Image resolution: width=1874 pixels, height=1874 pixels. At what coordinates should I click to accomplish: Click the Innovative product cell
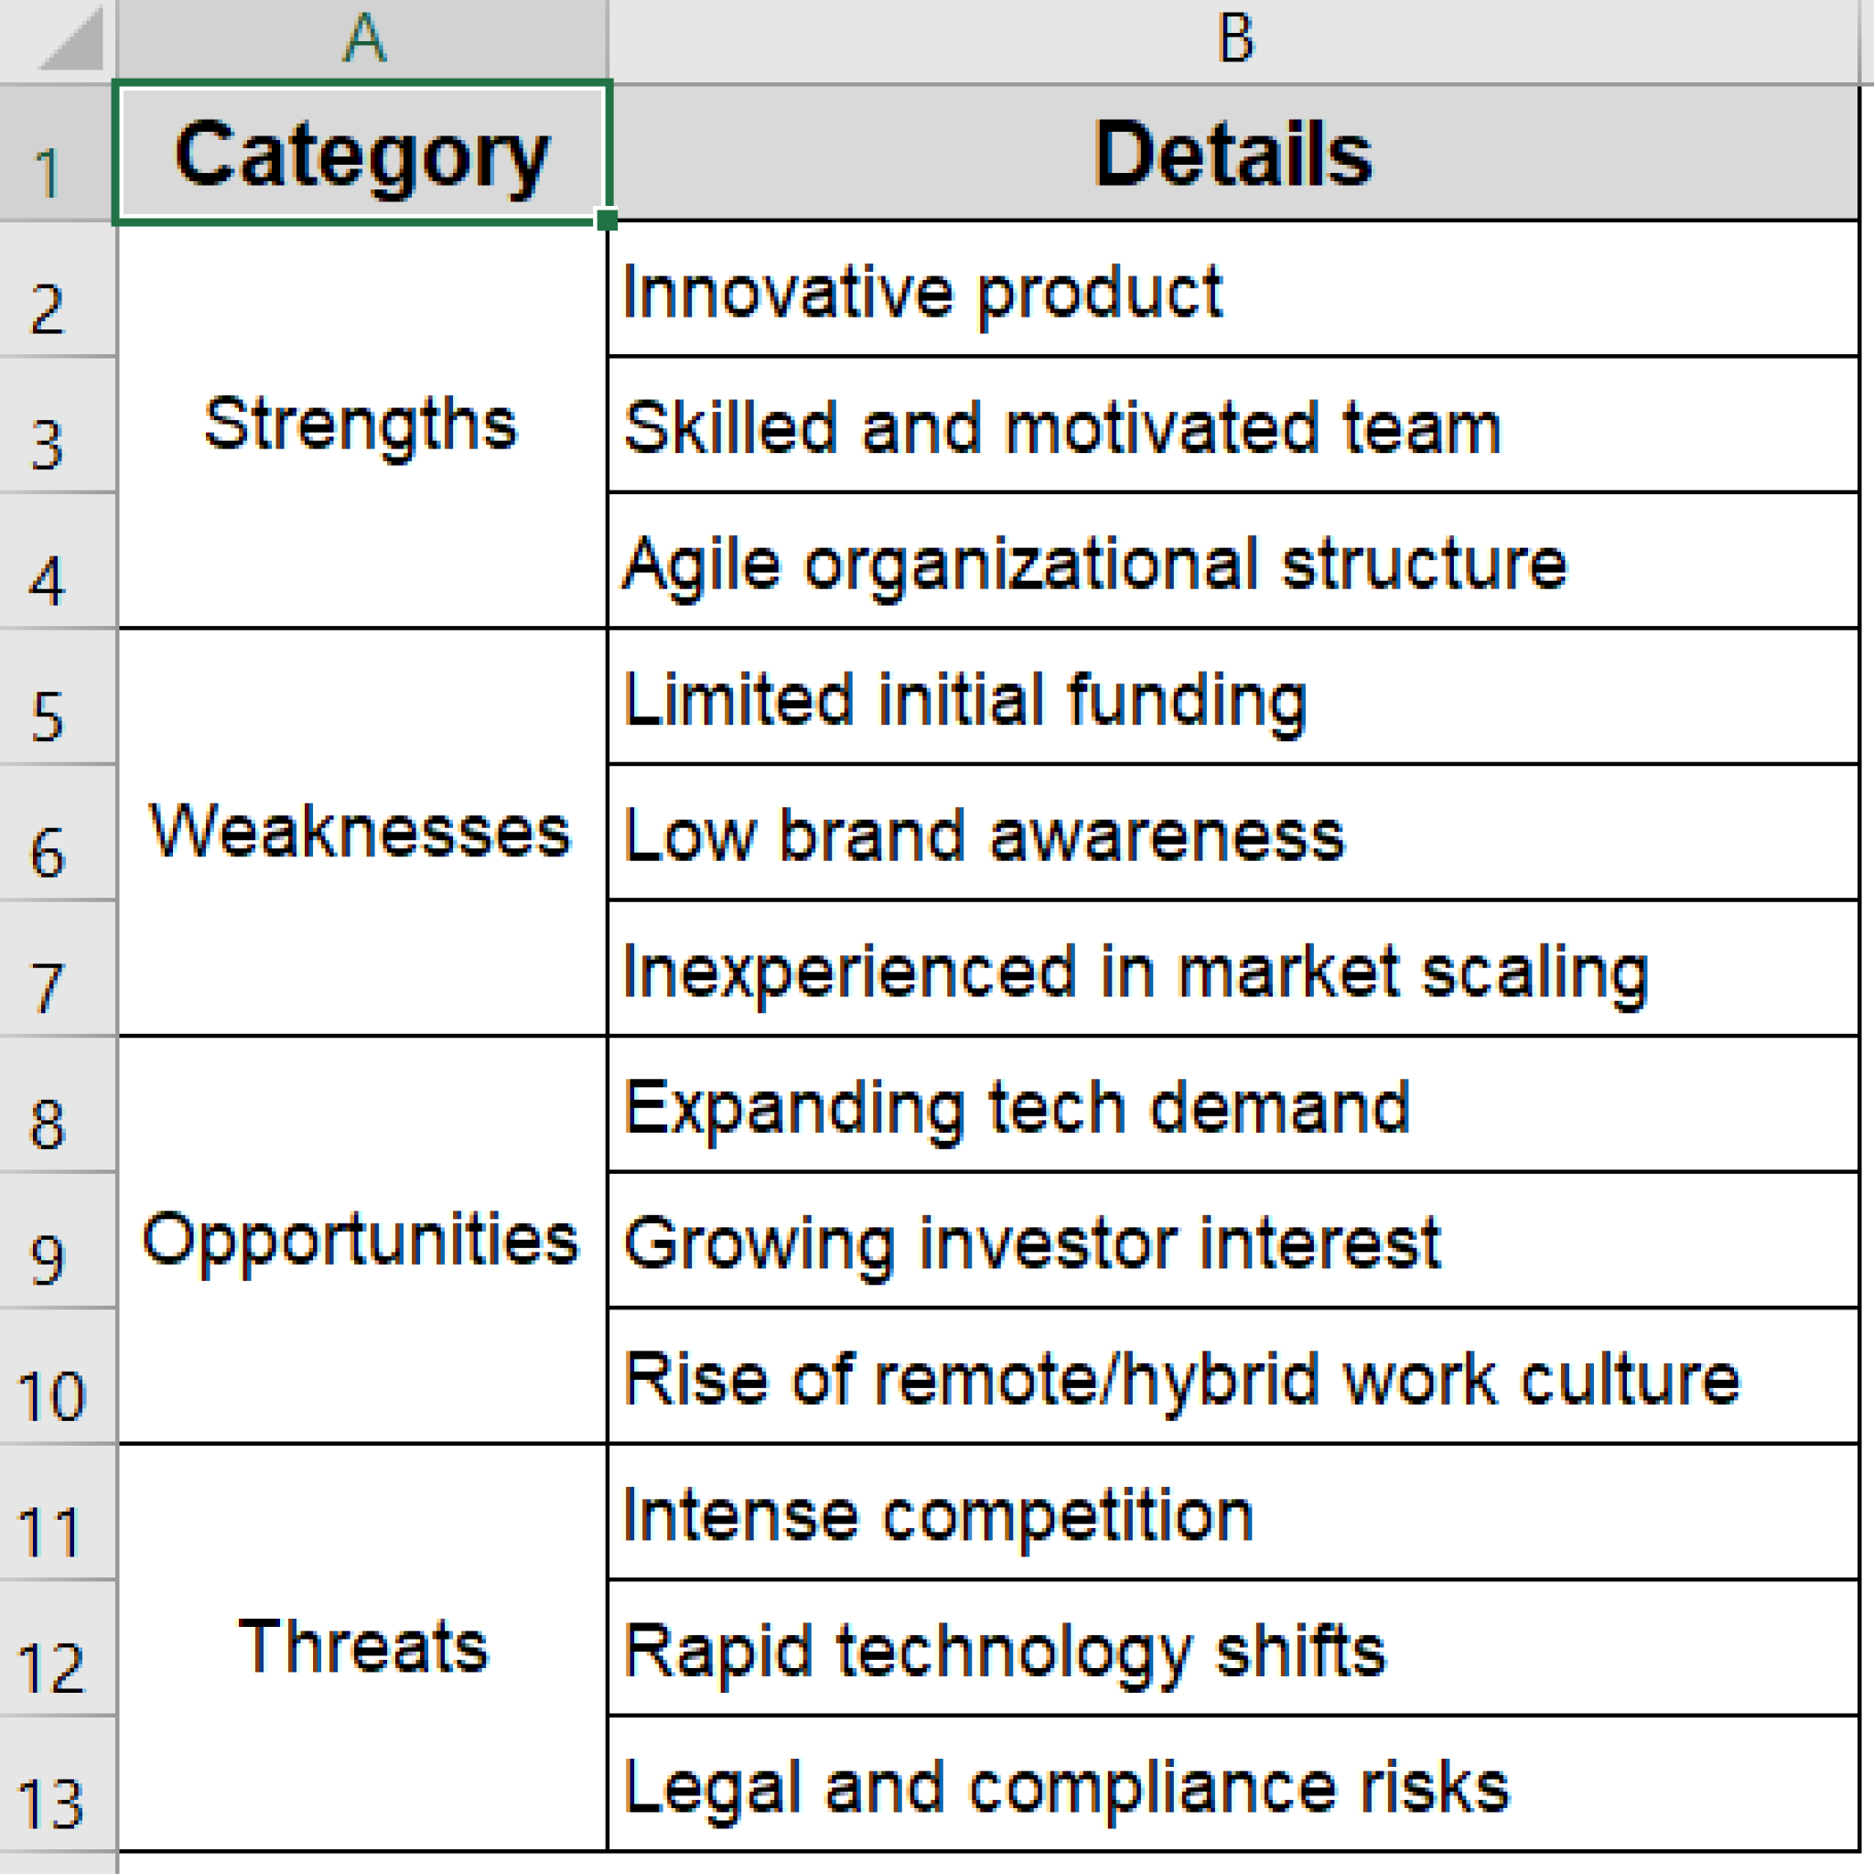click(x=1232, y=290)
